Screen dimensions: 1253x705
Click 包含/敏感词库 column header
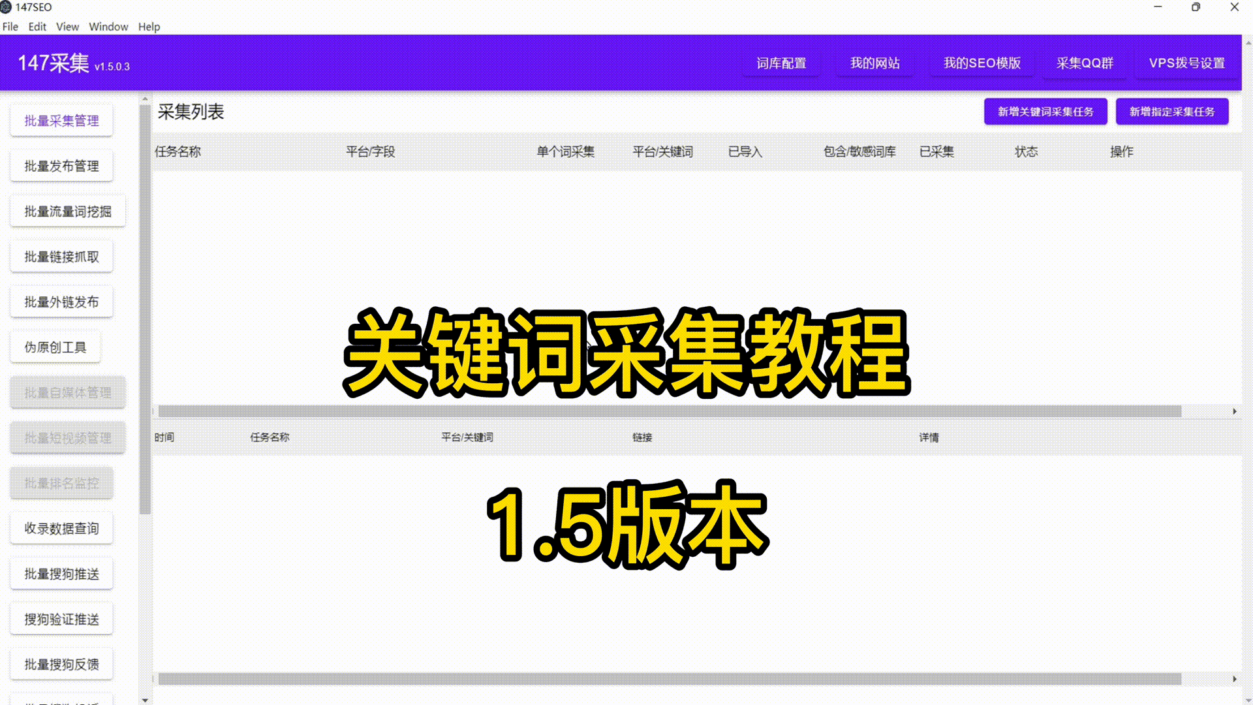[x=859, y=151]
